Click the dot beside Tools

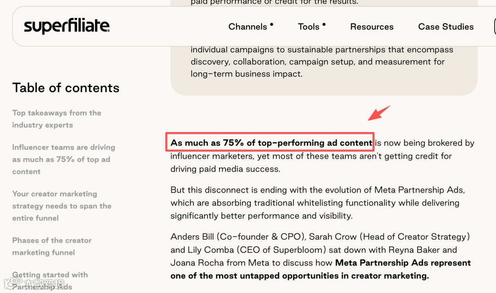tap(324, 24)
